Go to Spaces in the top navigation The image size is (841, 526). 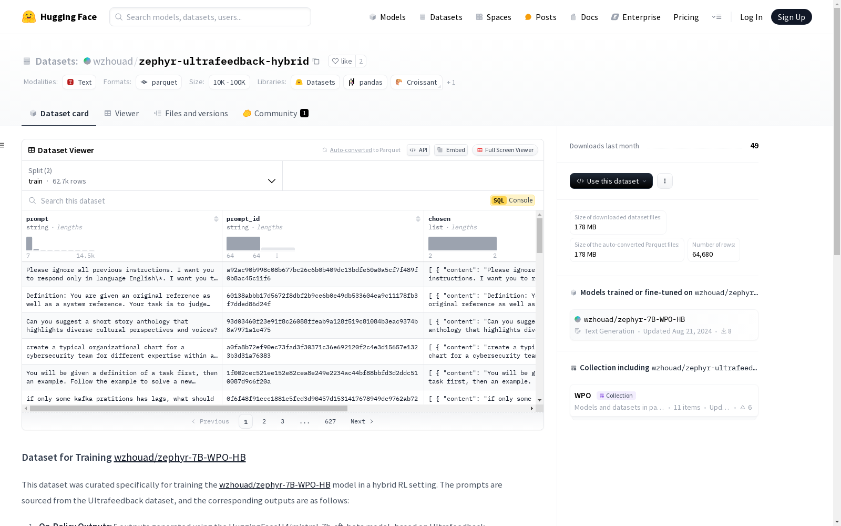tap(494, 17)
